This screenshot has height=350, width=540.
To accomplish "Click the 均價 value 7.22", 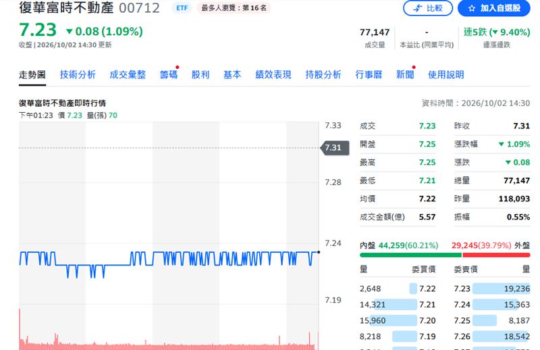I will (427, 199).
